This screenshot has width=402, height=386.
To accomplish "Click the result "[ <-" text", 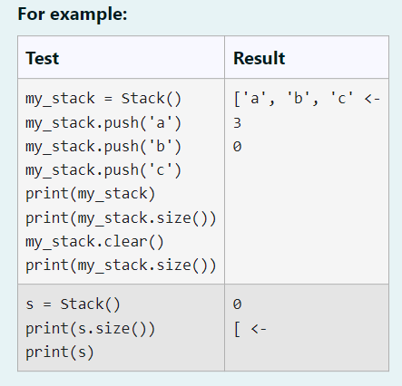I will (x=250, y=329).
